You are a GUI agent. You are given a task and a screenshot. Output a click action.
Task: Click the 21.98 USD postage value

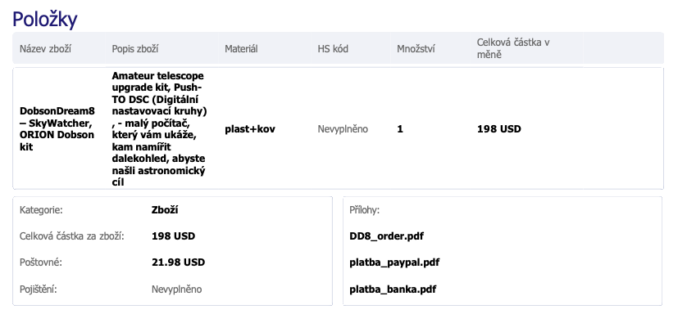pos(179,262)
